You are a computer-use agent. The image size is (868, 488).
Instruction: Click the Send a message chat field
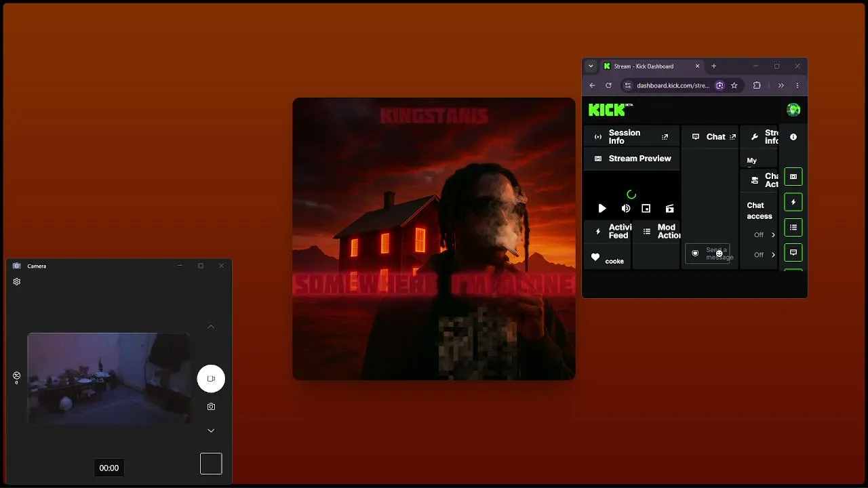(x=707, y=253)
